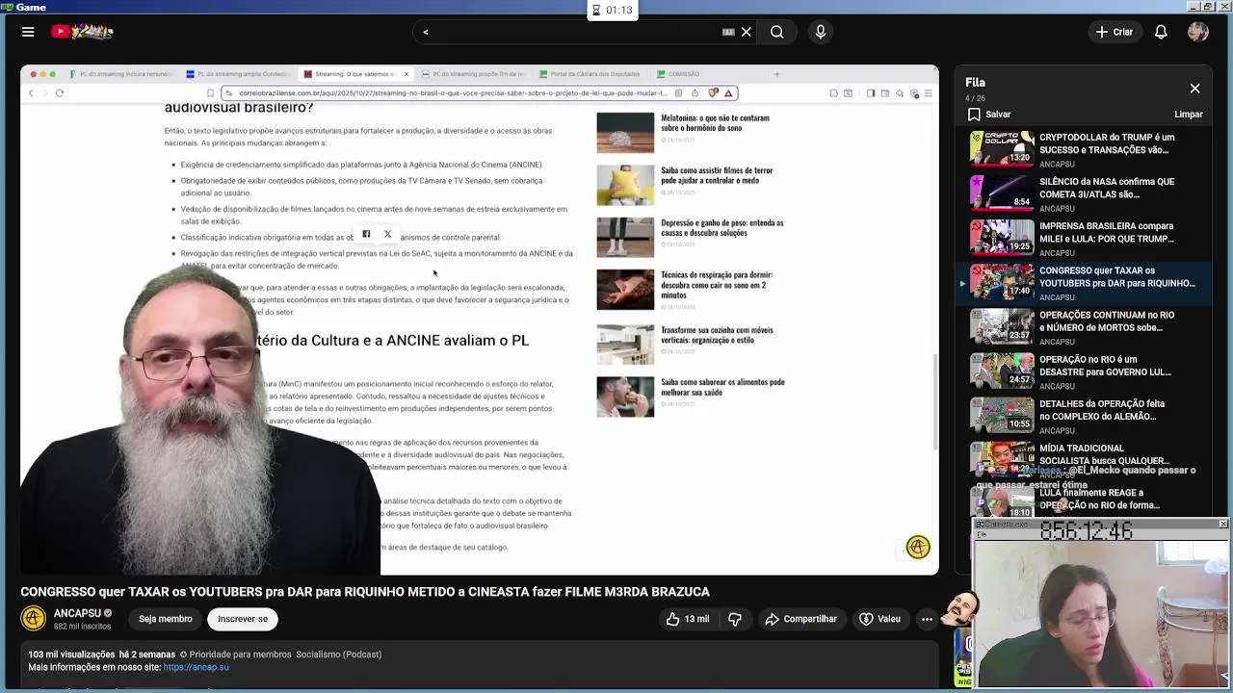Go to YouTube home via logo
1233x693 pixels.
pyautogui.click(x=83, y=32)
